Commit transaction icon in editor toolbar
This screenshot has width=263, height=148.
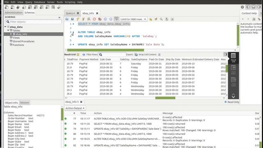tap(105, 19)
